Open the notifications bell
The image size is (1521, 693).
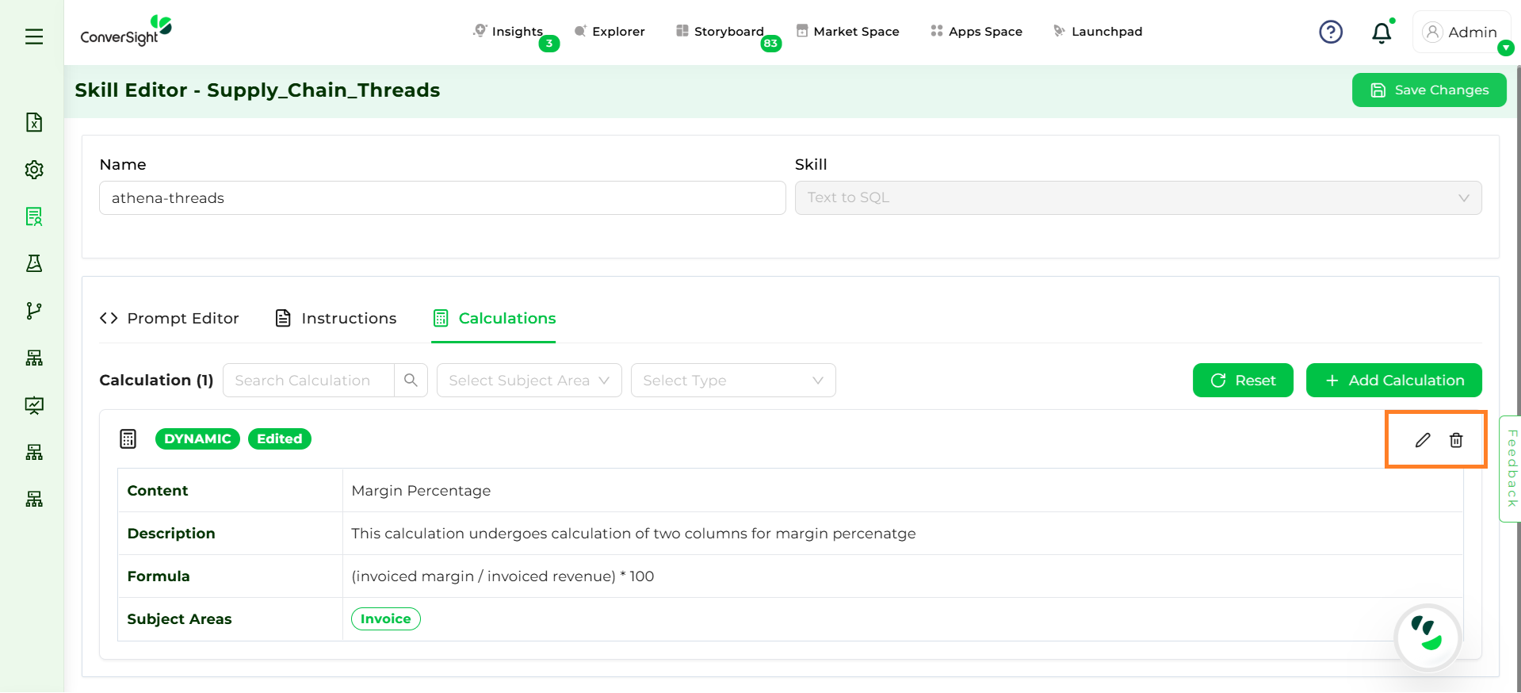click(1382, 33)
